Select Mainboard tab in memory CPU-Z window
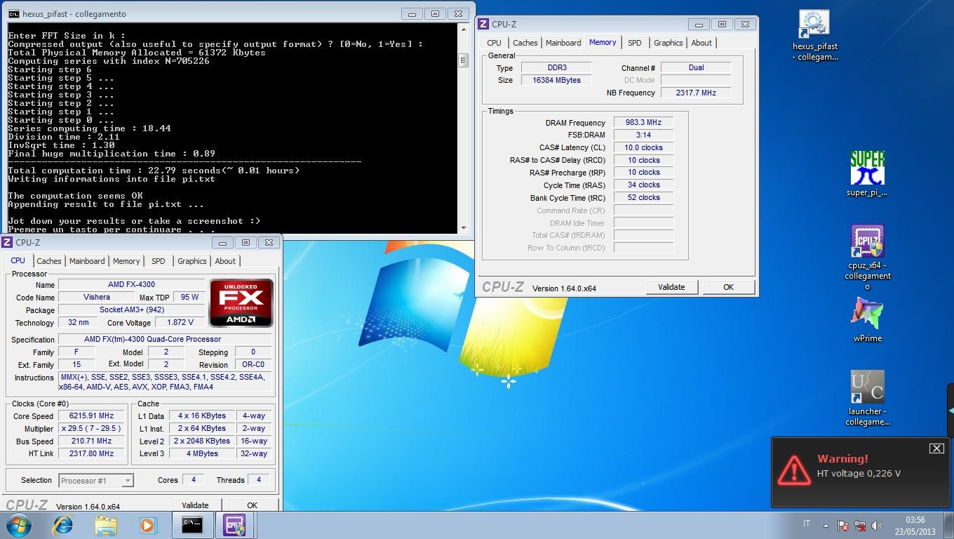 [x=563, y=43]
